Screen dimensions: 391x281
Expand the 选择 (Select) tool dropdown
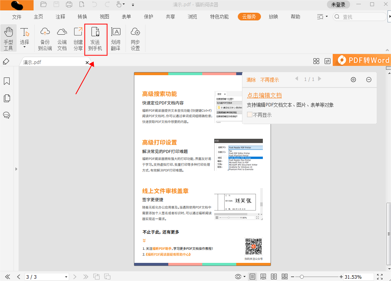pyautogui.click(x=24, y=47)
